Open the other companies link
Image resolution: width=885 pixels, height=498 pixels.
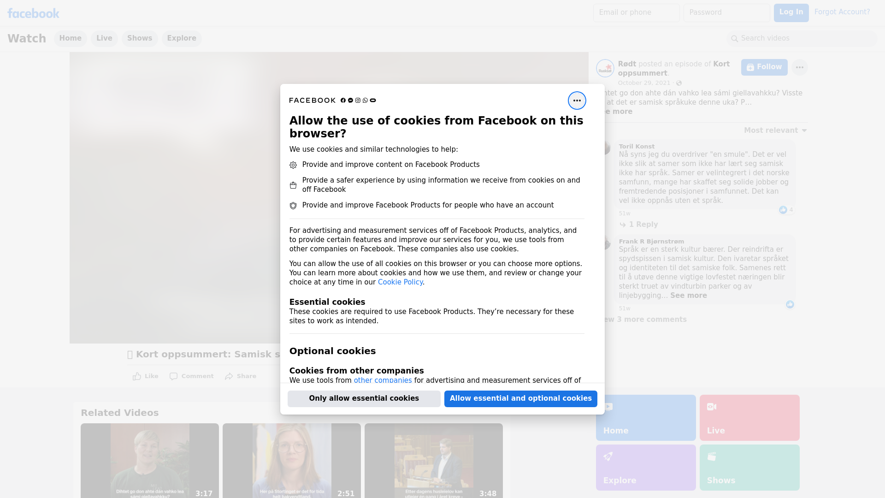pyautogui.click(x=383, y=380)
